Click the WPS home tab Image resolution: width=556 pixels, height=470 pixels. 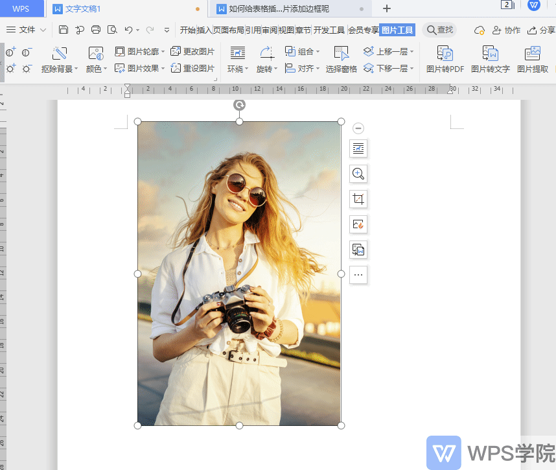(x=21, y=9)
